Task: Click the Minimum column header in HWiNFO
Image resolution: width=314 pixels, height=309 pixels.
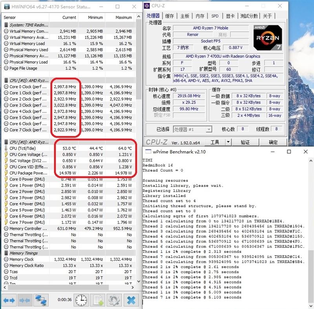Action: pyautogui.click(x=91, y=17)
